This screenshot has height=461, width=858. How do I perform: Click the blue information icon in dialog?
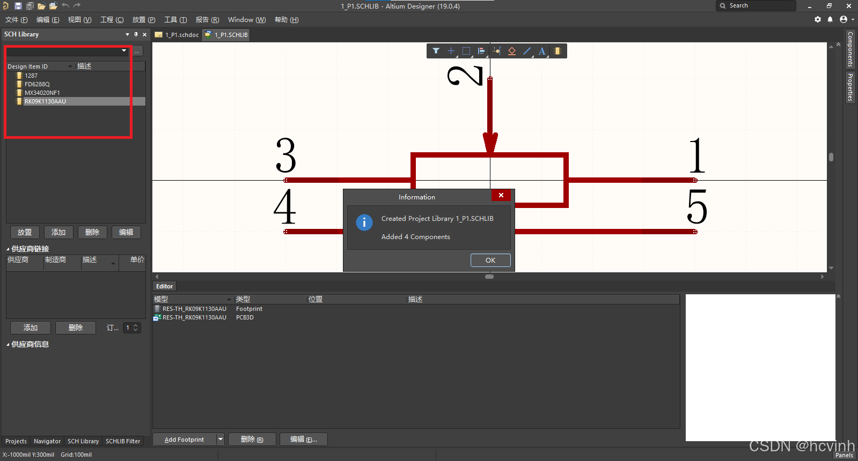click(364, 222)
